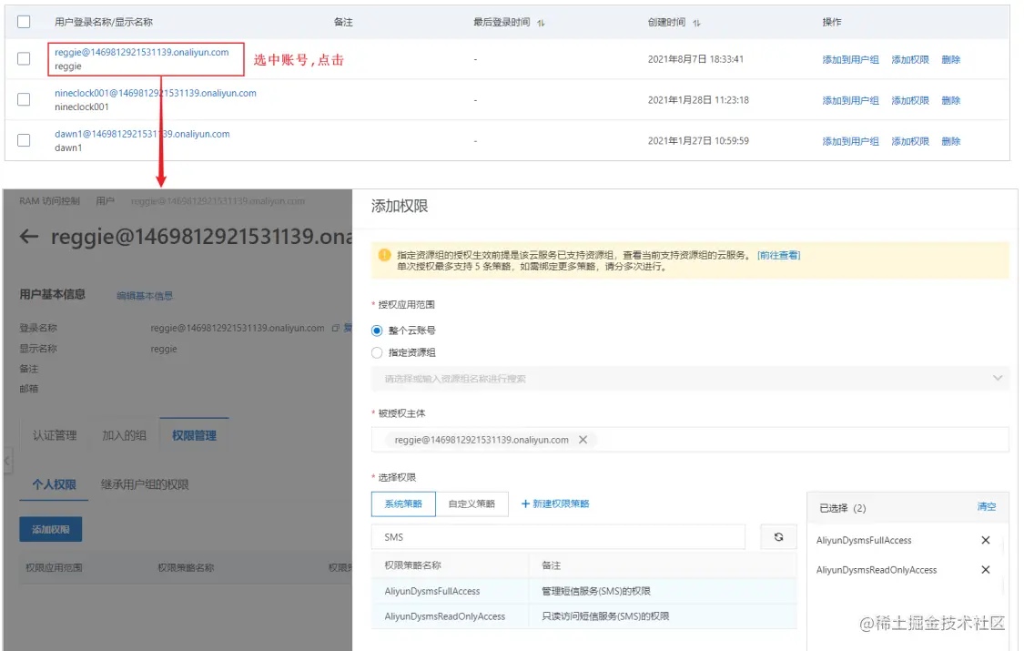Click the blue add permission button
This screenshot has width=1024, height=651.
[x=50, y=529]
